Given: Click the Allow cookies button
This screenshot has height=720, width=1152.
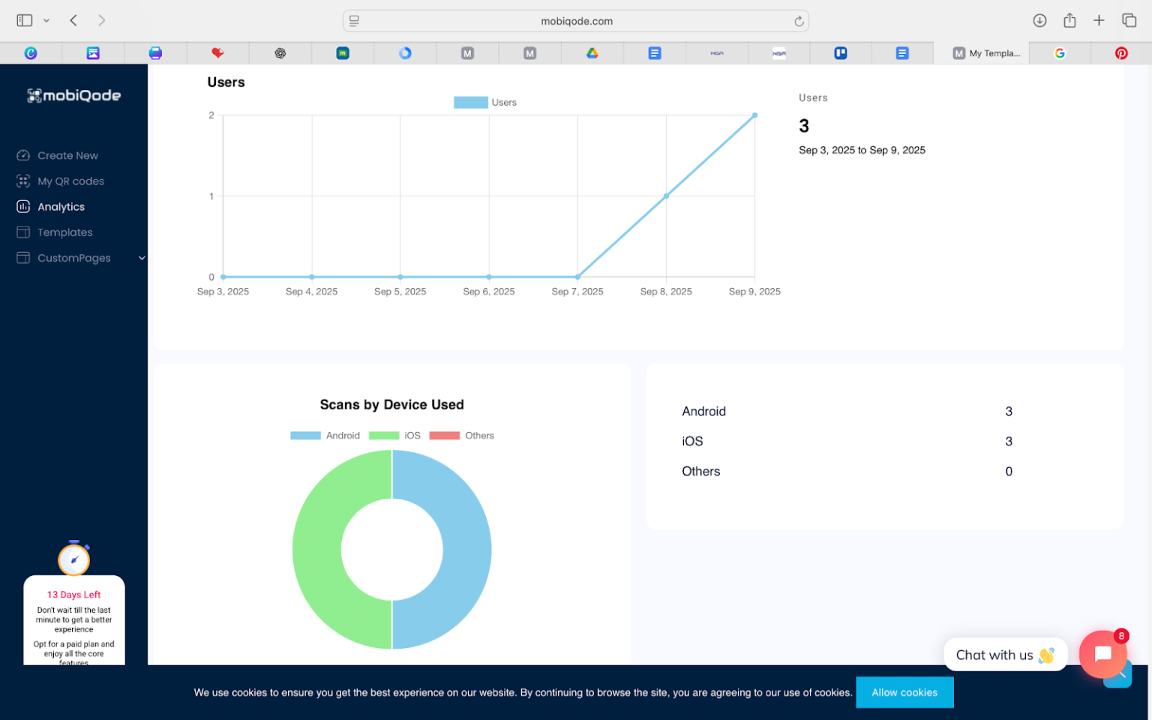Looking at the screenshot, I should click(904, 692).
